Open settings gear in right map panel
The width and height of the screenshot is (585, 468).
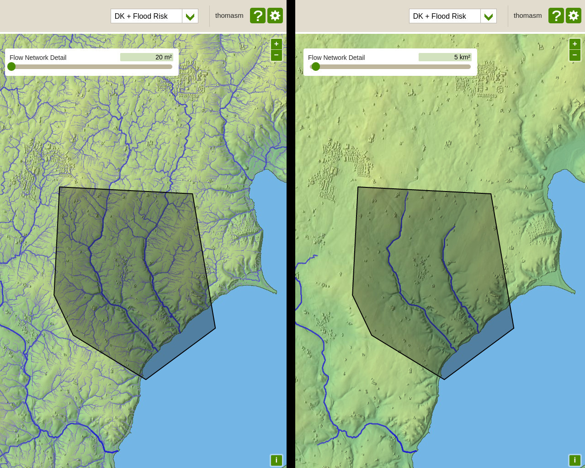tap(574, 16)
